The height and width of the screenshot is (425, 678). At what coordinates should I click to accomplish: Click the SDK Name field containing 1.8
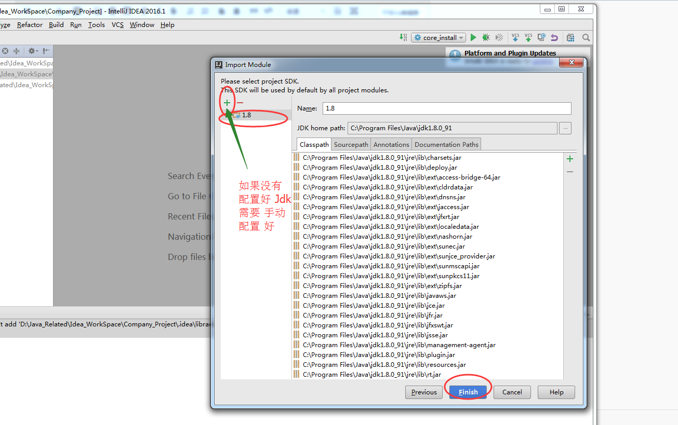(447, 108)
